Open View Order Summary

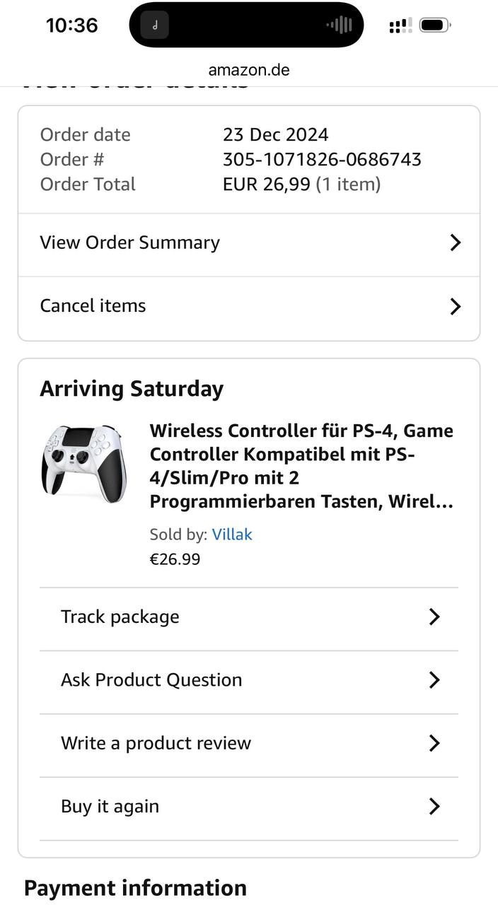coord(130,243)
